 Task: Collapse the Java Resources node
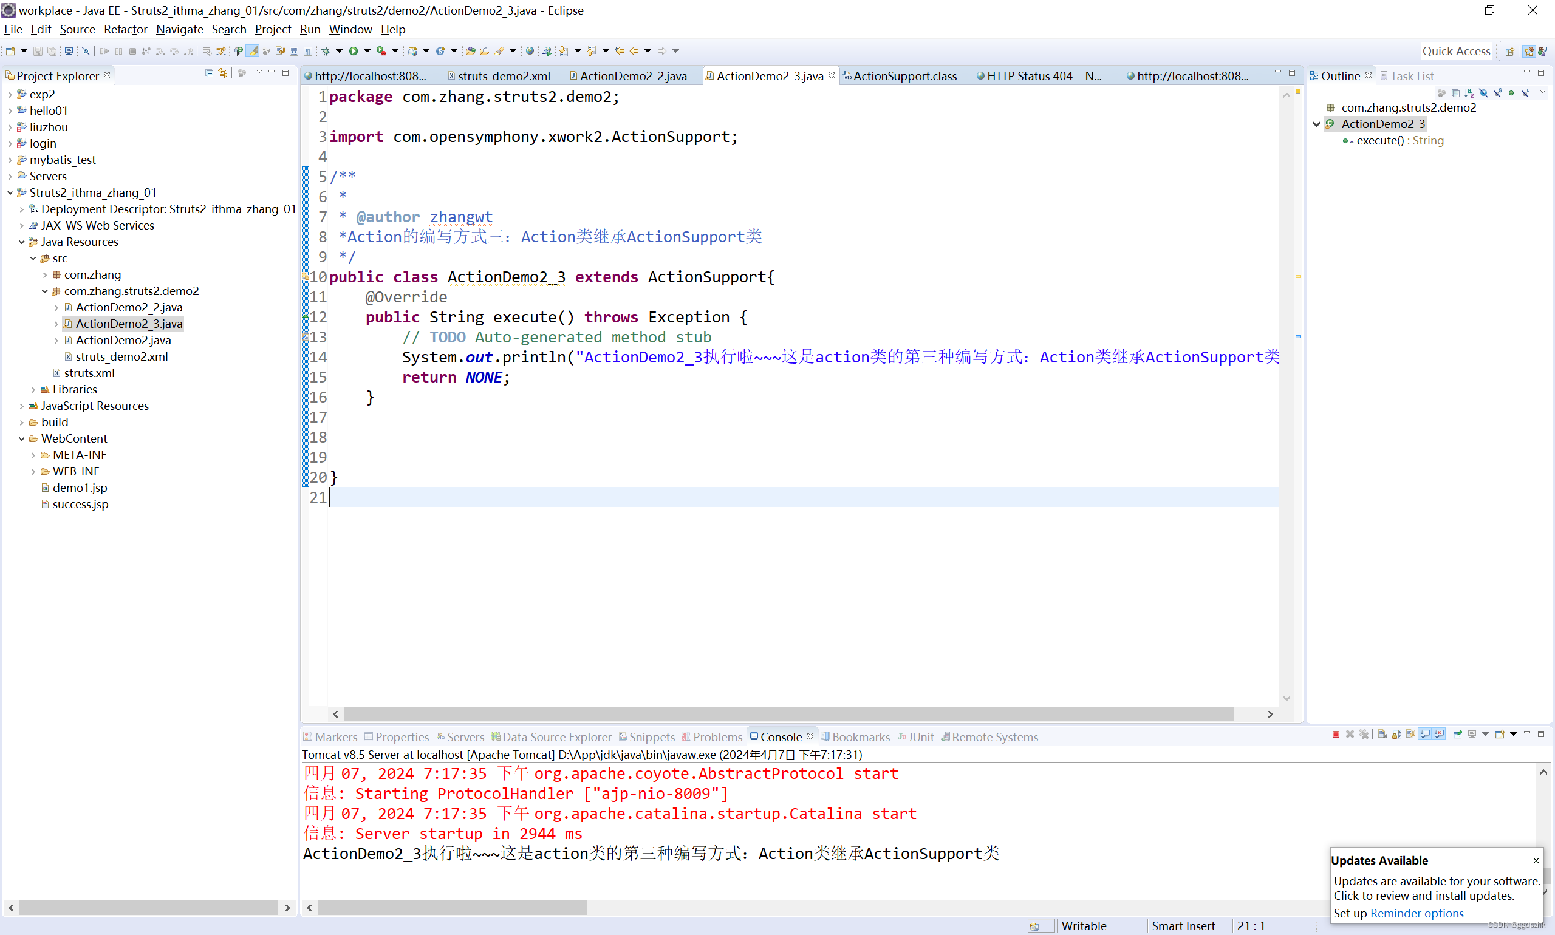click(x=21, y=241)
